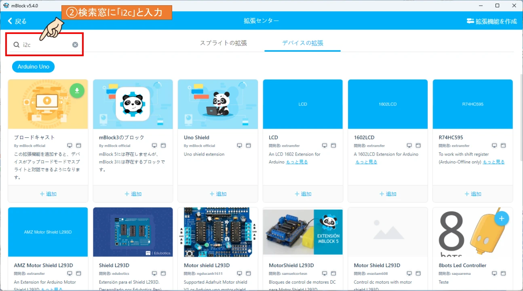Switch to the スプライトの拡張 tab

(x=224, y=43)
